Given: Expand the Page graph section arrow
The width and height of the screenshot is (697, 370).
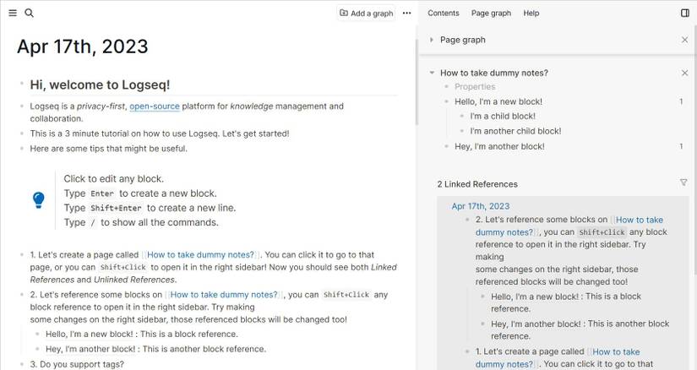Looking at the screenshot, I should (x=431, y=40).
